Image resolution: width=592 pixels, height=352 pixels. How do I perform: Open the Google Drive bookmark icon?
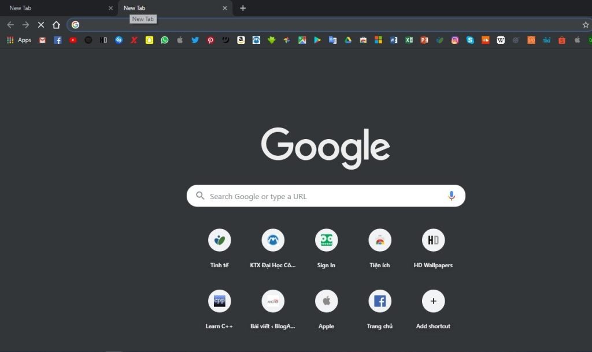[x=347, y=40]
